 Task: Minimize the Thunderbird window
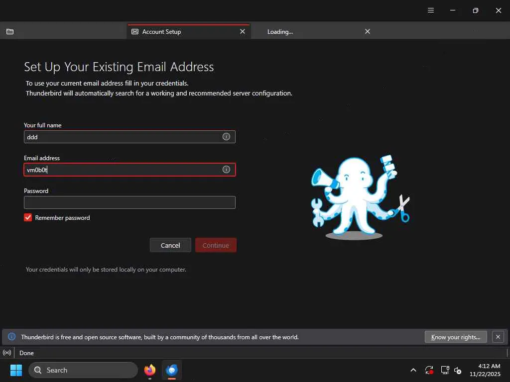(x=452, y=10)
